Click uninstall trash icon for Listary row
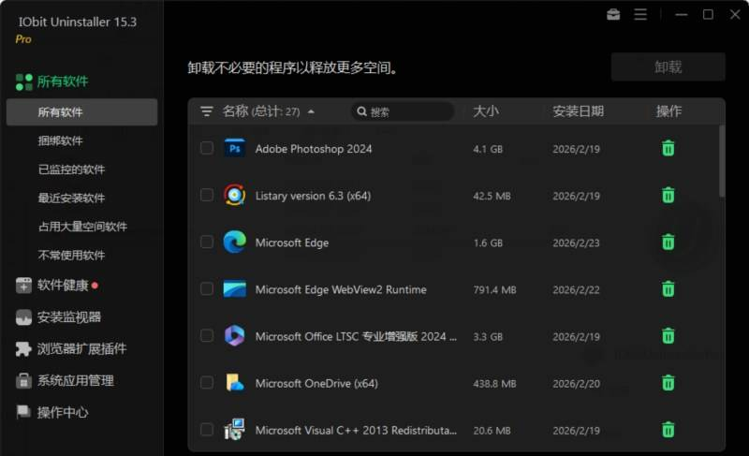Image resolution: width=749 pixels, height=456 pixels. point(668,195)
